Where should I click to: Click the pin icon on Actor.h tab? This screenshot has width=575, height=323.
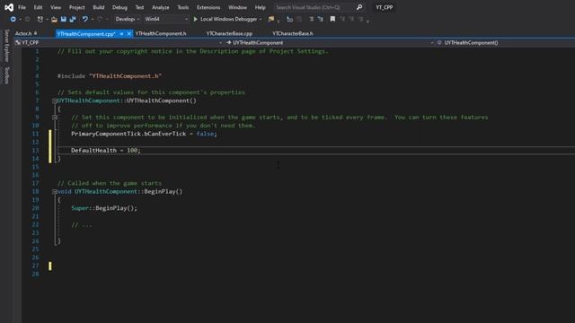[36, 33]
